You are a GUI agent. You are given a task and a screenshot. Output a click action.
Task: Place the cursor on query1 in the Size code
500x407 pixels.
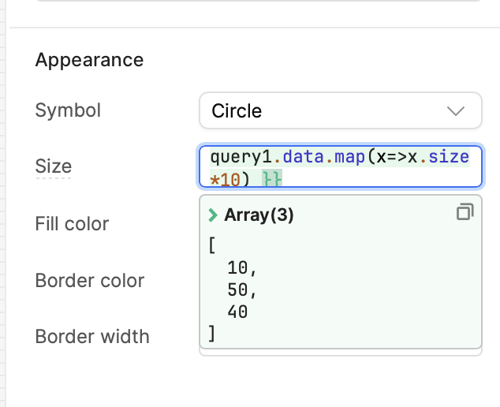click(x=241, y=157)
